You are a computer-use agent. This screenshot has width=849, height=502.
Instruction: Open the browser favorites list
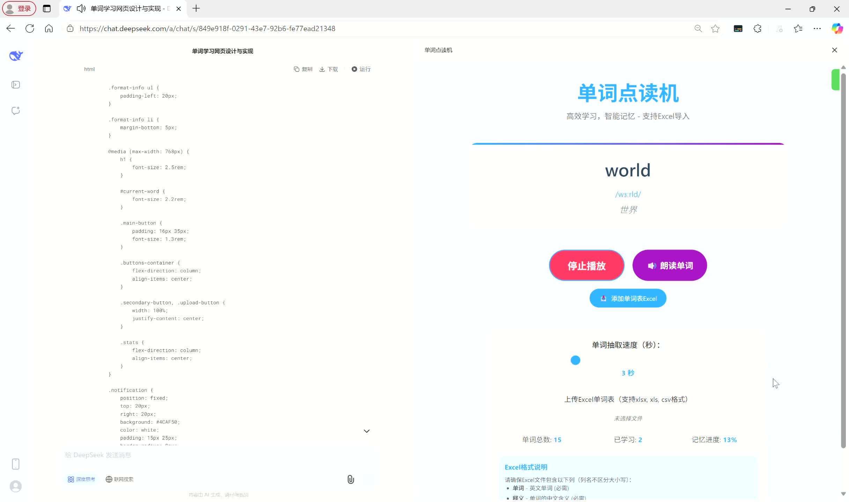point(798,29)
